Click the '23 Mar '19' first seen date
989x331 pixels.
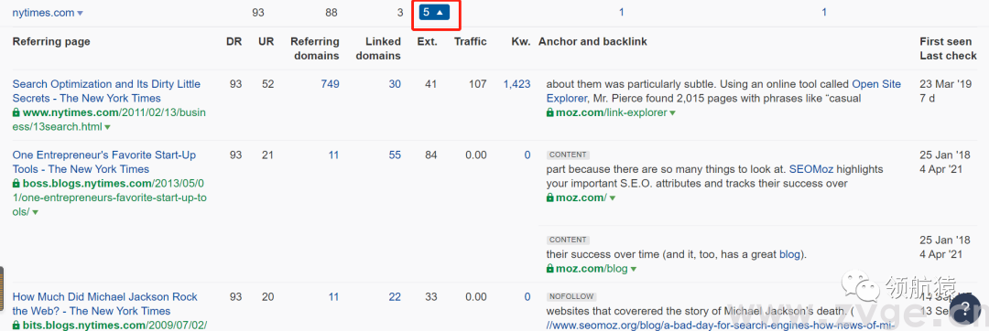(946, 84)
